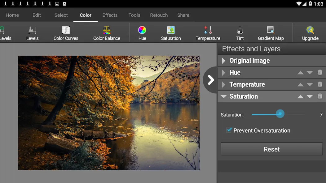Toggle Prevent Oversaturation checkbox

tap(229, 130)
